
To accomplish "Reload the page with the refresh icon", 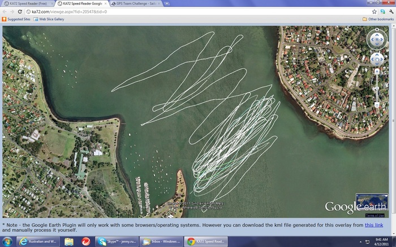I will coord(21,11).
